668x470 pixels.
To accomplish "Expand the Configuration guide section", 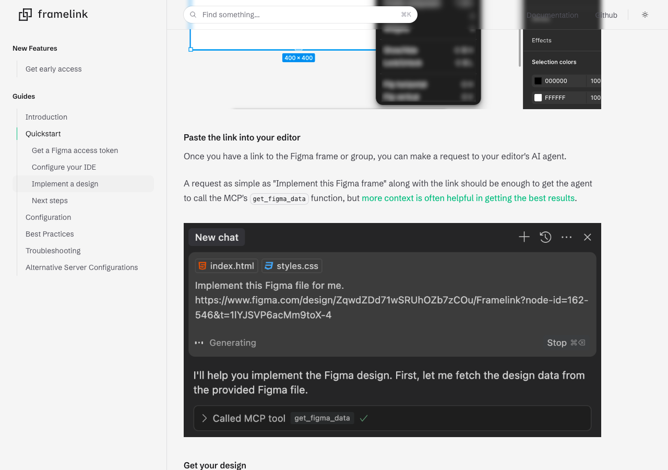I will click(48, 217).
